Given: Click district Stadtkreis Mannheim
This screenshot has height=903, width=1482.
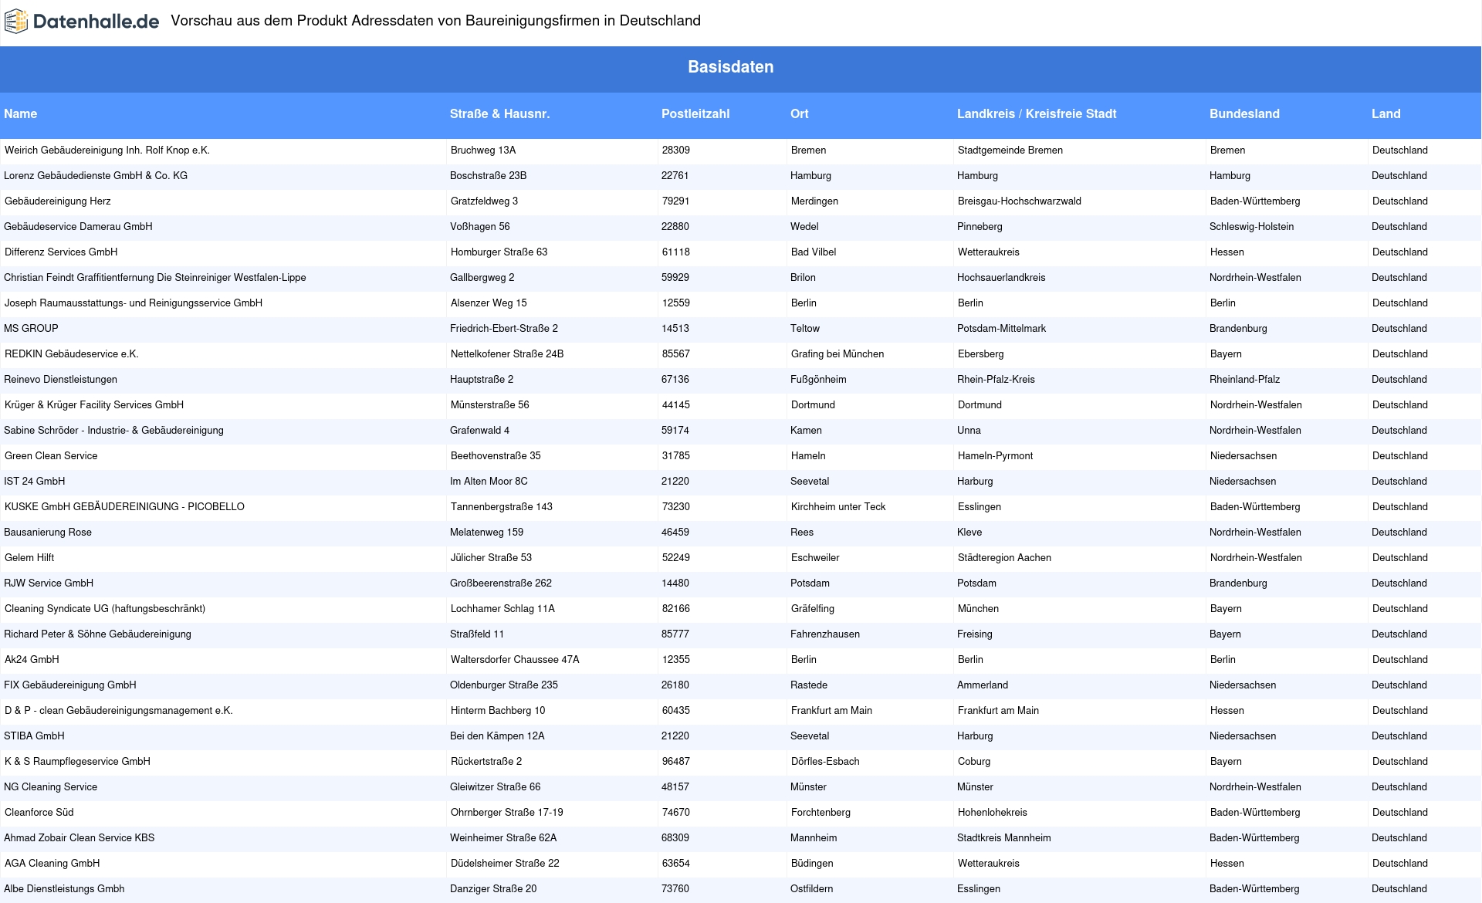Looking at the screenshot, I should [1004, 838].
